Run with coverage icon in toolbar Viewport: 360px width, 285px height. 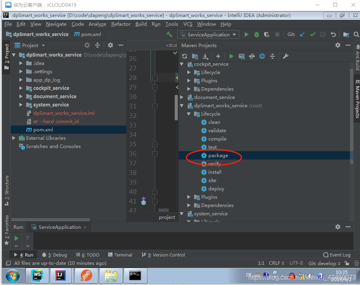267,35
